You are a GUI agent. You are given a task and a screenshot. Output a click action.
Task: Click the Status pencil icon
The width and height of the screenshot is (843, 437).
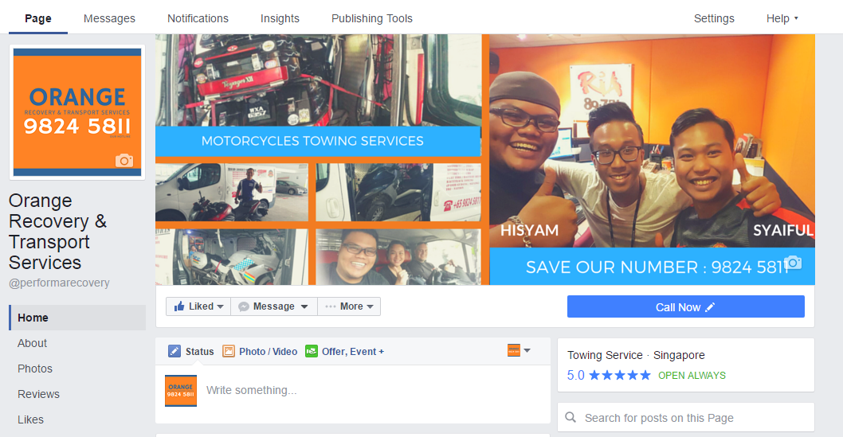[x=174, y=351]
